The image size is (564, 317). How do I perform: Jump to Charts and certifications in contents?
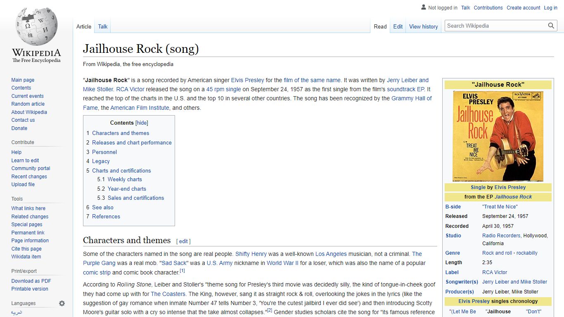[121, 170]
